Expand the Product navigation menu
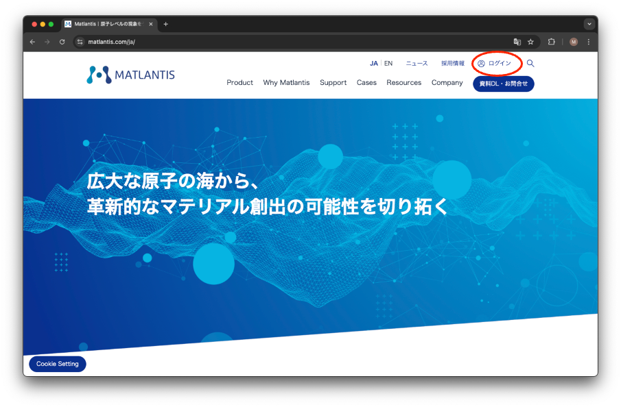The image size is (621, 407). click(239, 83)
